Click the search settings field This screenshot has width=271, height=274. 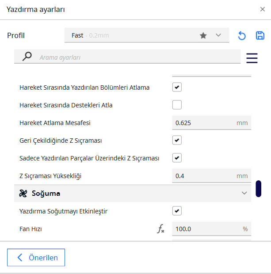coord(137,57)
